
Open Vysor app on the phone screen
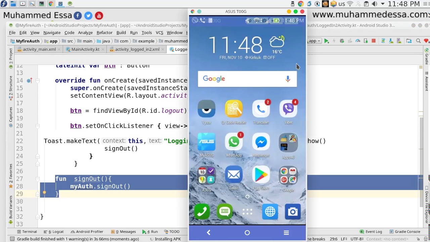tap(207, 112)
